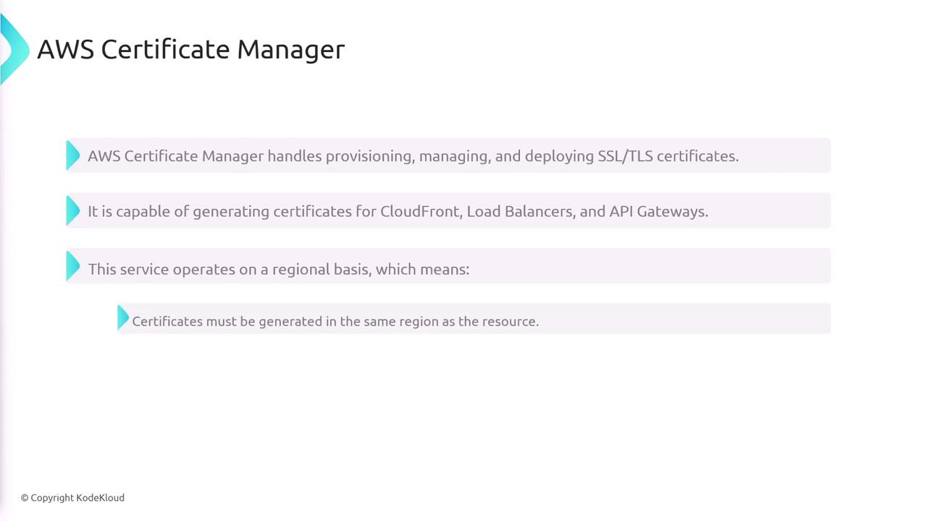Viewport: 927px width, 521px height.
Task: Click the word 'CloudFront' in the second bullet
Action: tap(420, 211)
